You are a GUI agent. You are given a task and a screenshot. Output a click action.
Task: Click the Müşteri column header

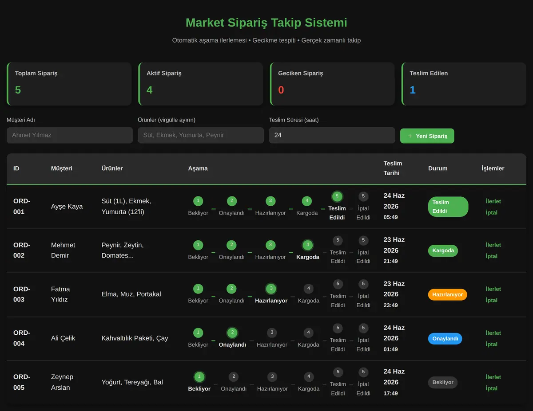coord(62,168)
